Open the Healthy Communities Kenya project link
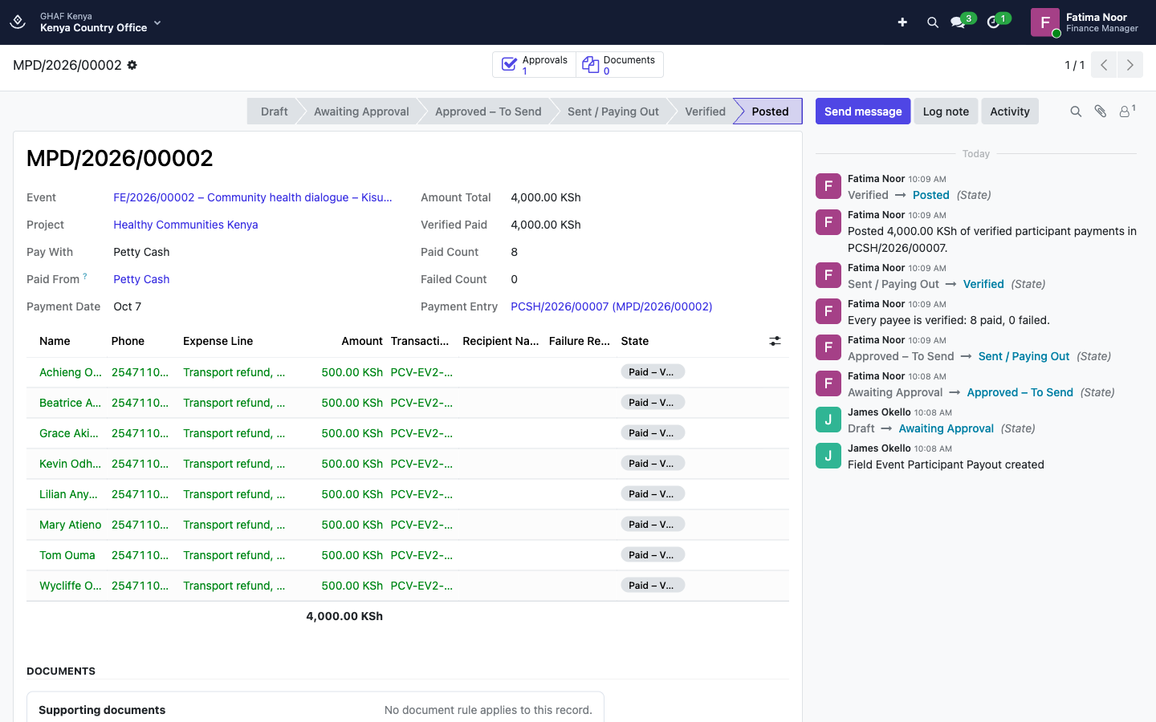 pyautogui.click(x=185, y=225)
